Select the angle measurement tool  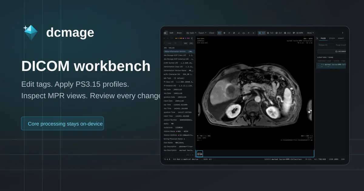point(239,33)
